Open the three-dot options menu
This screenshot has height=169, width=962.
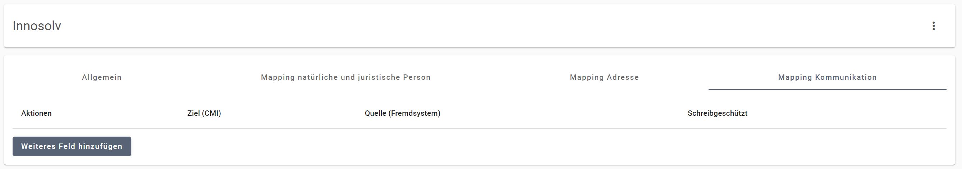coord(933,26)
